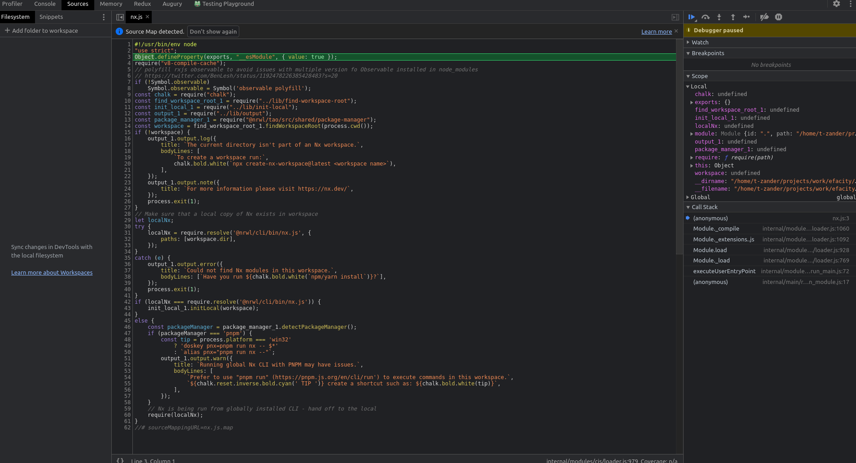Pretty print the source file

[x=120, y=460]
